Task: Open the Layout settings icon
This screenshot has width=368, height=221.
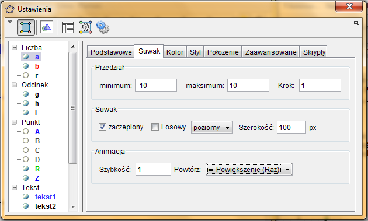Action: tap(68, 27)
